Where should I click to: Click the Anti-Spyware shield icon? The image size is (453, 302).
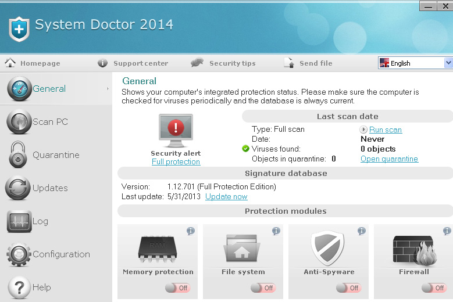[329, 249]
